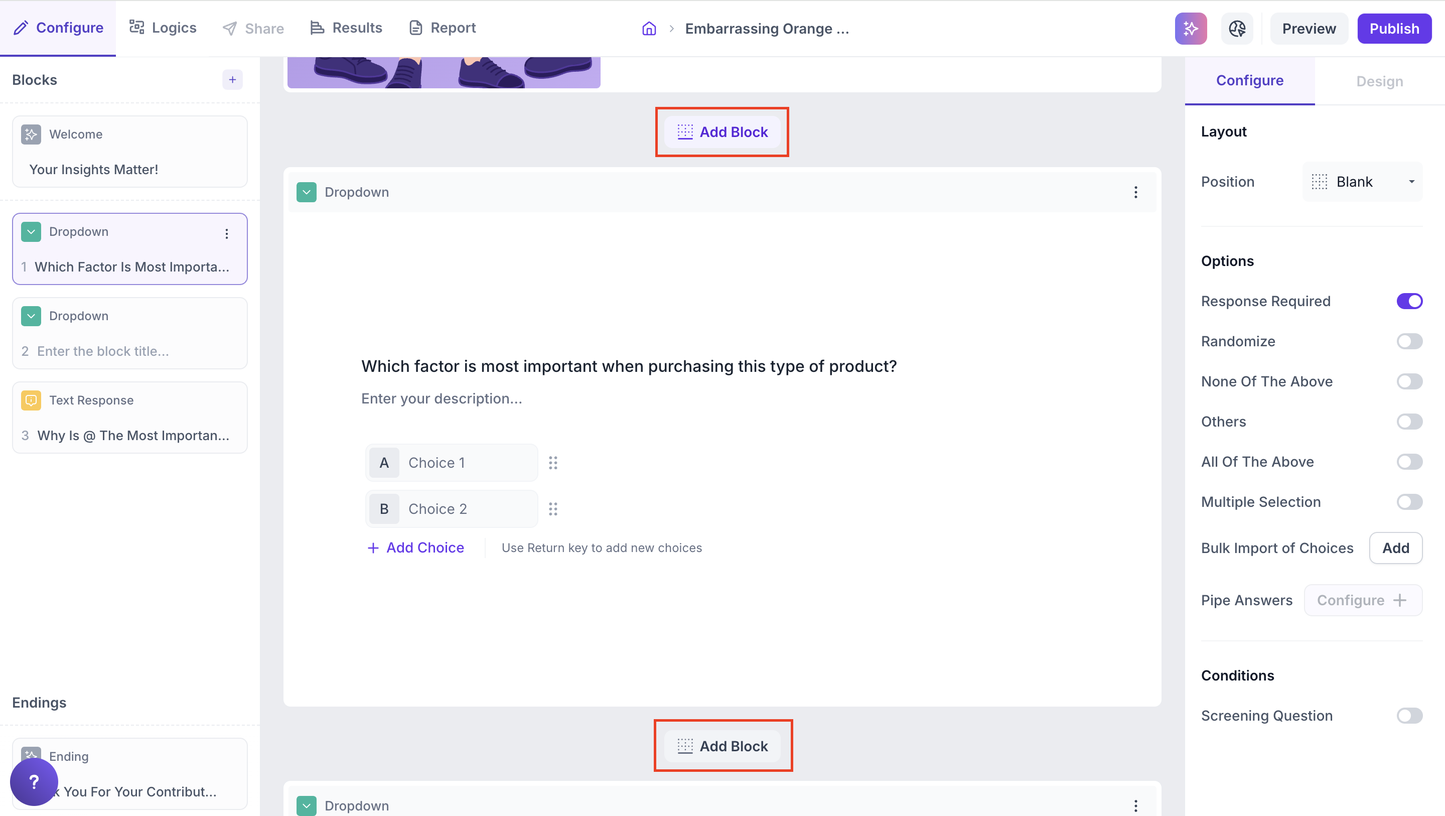Open the help question mark bubble

click(34, 781)
